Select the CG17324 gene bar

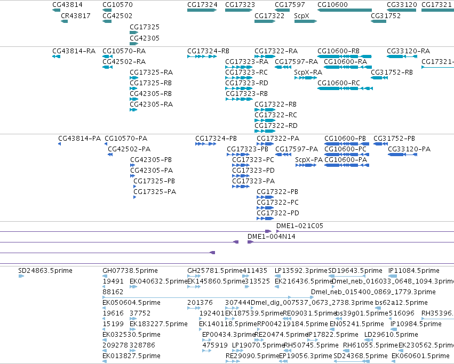click(202, 10)
